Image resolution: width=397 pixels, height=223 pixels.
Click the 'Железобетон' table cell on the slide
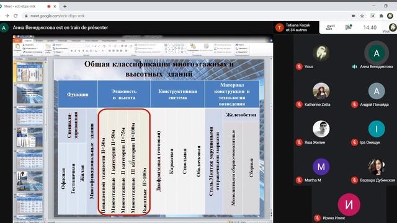click(241, 115)
